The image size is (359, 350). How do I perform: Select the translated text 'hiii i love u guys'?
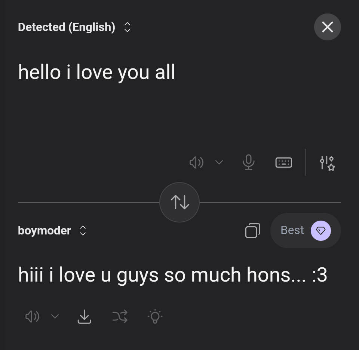[88, 275]
